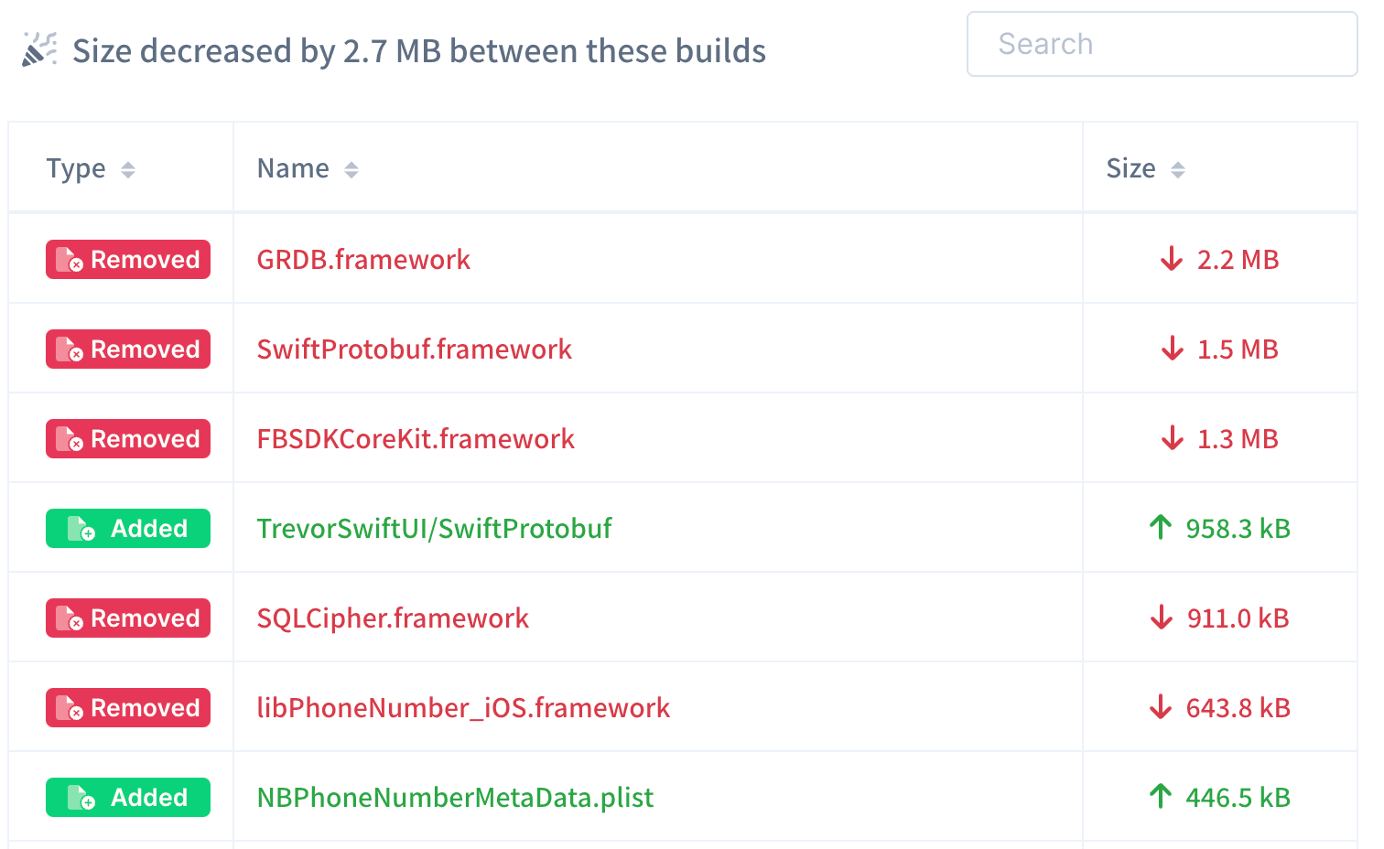Click the red down arrow next to 643.8 kB
This screenshot has height=849, width=1384.
pos(1161,707)
